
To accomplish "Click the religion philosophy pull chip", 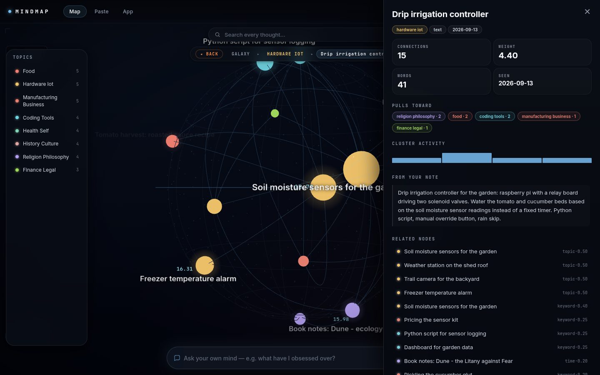I will [x=419, y=116].
